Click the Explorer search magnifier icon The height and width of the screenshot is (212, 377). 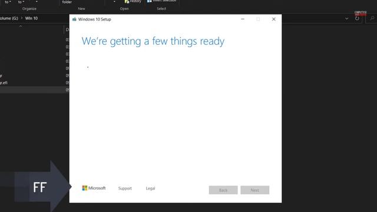point(372,18)
